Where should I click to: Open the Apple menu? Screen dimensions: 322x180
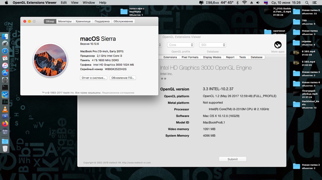(6, 3)
